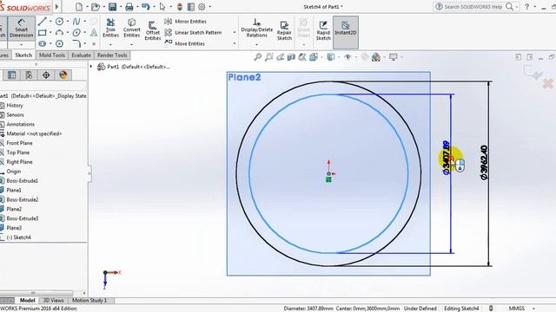
Task: Open DimXpertManager crosshair tab
Action: tap(46, 75)
